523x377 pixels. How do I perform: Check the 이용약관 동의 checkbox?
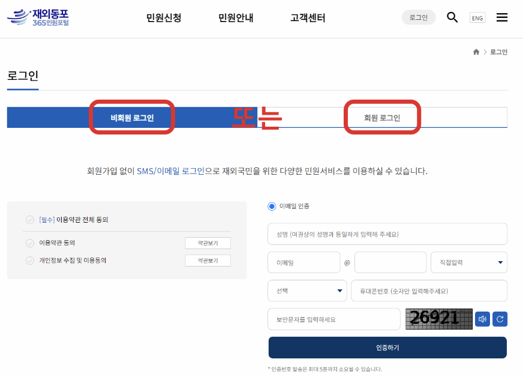pos(29,243)
